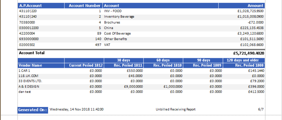Viewport: 282px width, 120px height.
Task: Click the Account Total value £5,721,498.4028
Action: coord(249,53)
